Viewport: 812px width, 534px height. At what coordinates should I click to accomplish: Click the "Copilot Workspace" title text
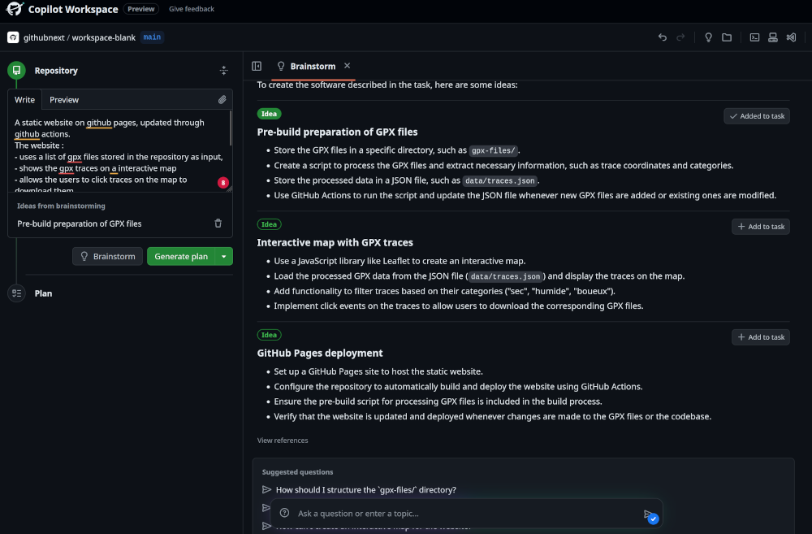(73, 9)
